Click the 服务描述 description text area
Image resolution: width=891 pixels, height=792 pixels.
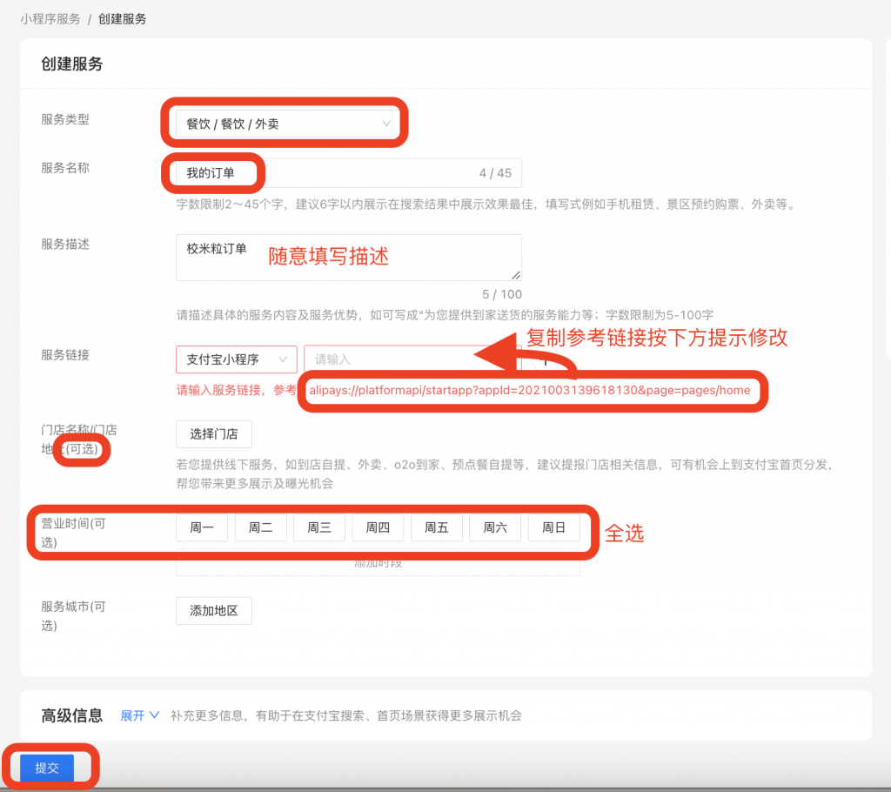click(x=348, y=258)
